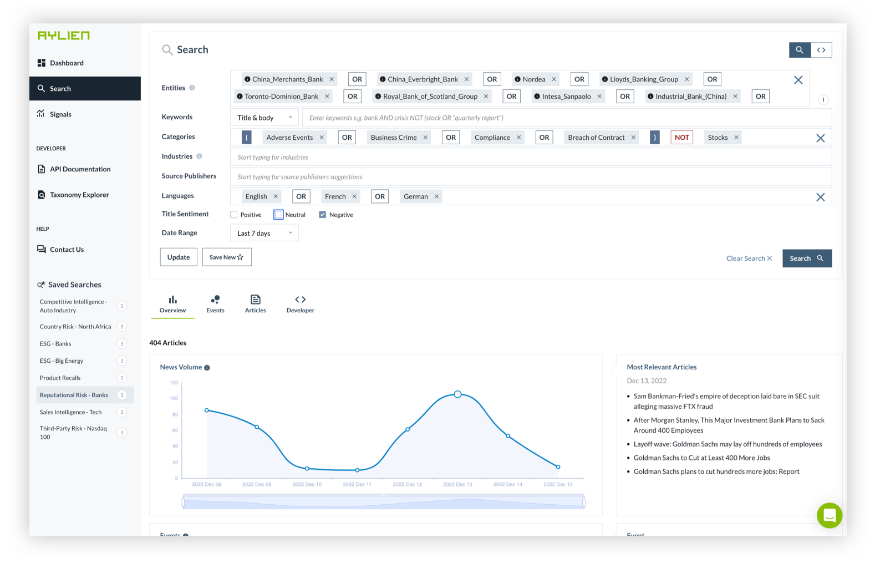Click the Industries info icon
875x568 pixels.
[x=200, y=156]
